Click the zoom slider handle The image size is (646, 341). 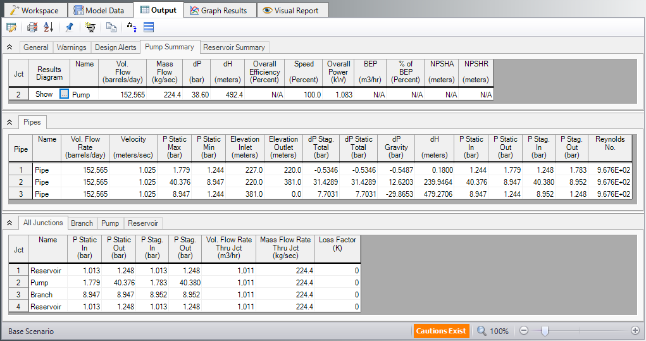(545, 330)
